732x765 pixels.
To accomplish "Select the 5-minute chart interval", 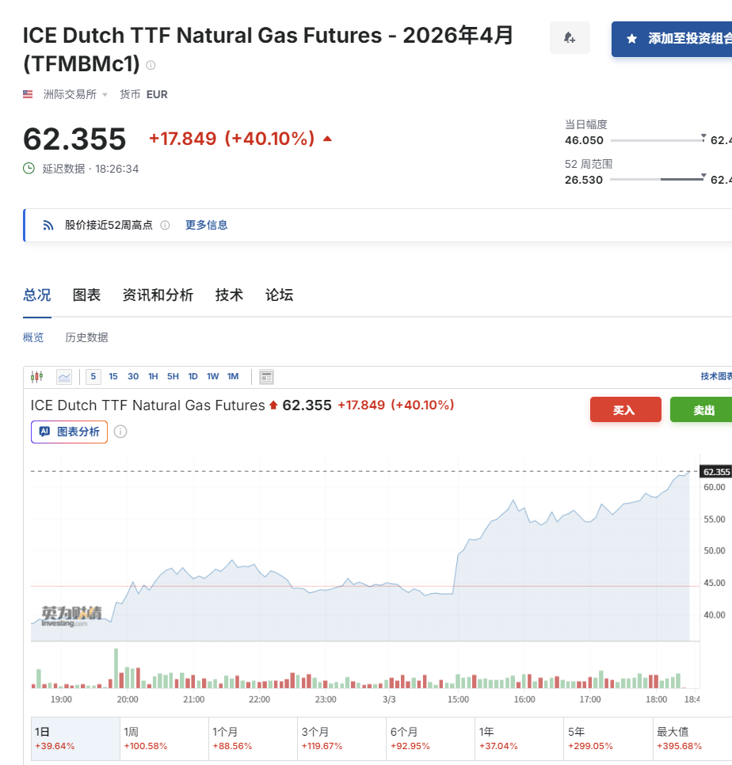I will pos(93,377).
